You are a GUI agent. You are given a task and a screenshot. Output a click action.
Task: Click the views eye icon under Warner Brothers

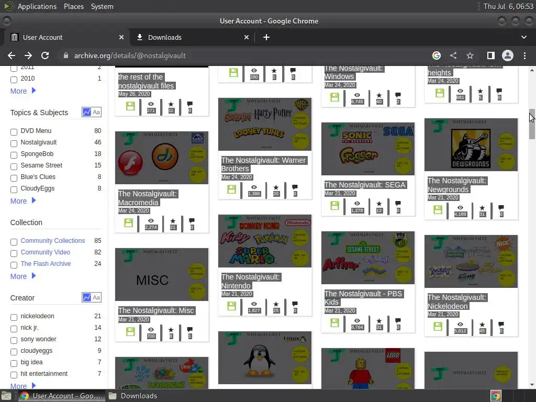254,187
